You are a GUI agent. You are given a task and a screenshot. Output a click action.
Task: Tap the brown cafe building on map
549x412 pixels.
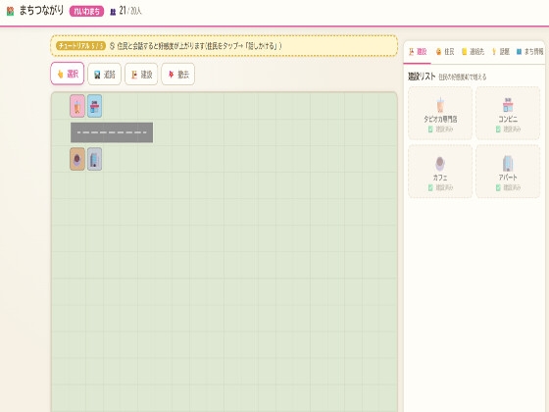[x=77, y=159]
